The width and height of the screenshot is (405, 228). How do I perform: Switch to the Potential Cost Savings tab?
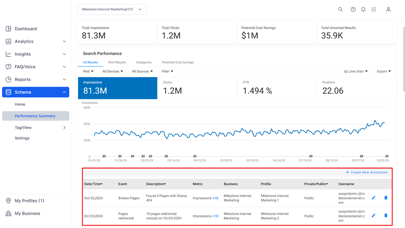(178, 62)
